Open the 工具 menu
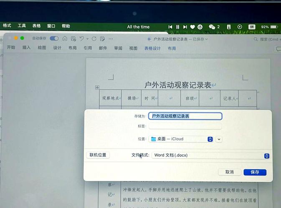The image size is (281, 208). [22, 26]
